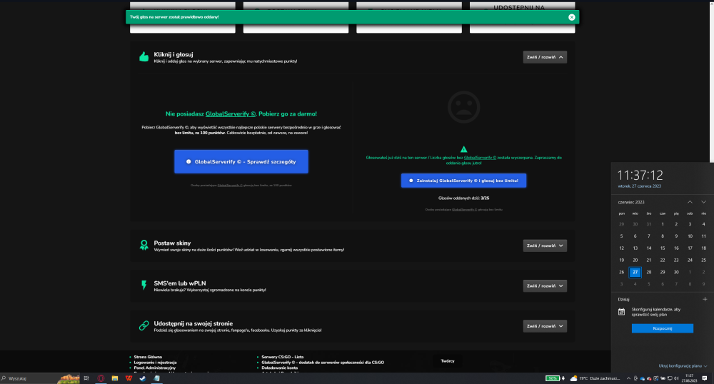This screenshot has height=384, width=714.
Task: Click czerwiec 2023 calendar month header
Action: tap(631, 202)
